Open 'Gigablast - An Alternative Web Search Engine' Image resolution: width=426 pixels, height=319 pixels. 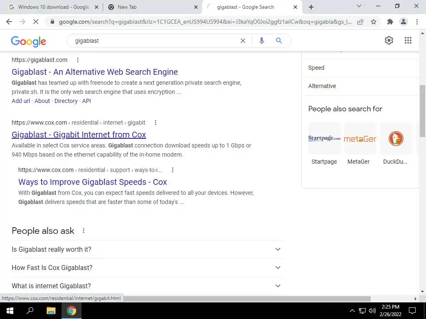point(94,72)
